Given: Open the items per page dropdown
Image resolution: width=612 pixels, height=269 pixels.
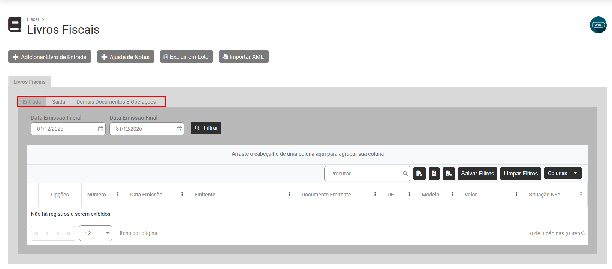Looking at the screenshot, I should point(96,233).
